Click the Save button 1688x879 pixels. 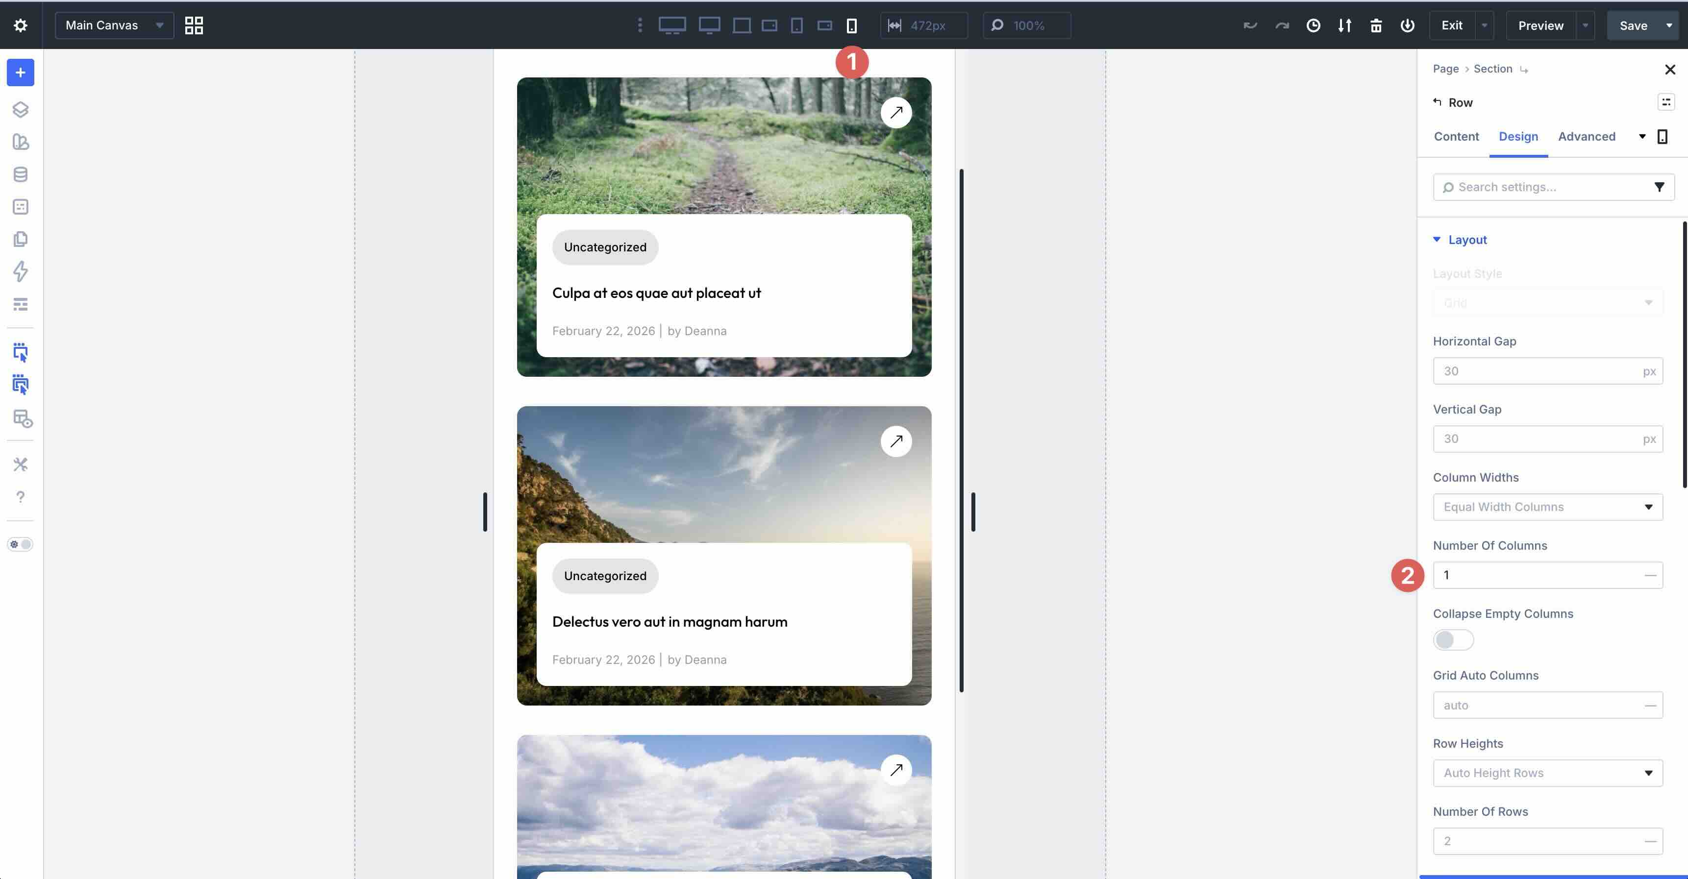tap(1634, 25)
